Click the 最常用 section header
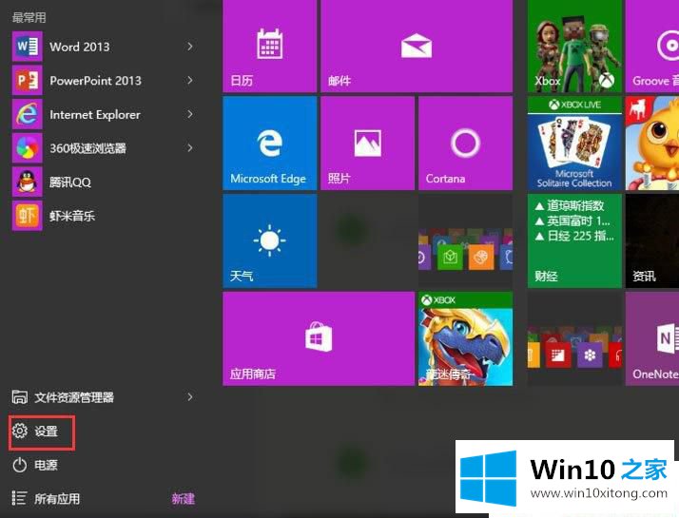Viewport: 679px width, 518px height. coord(29,17)
